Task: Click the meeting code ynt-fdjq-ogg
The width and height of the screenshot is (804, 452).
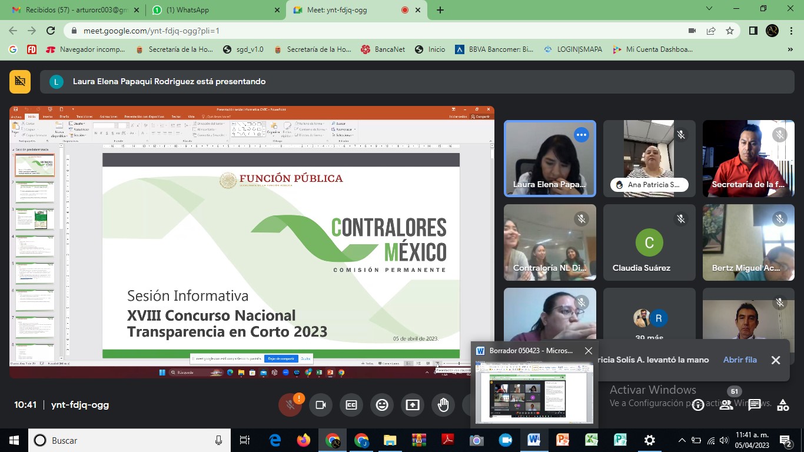Action: tap(80, 405)
